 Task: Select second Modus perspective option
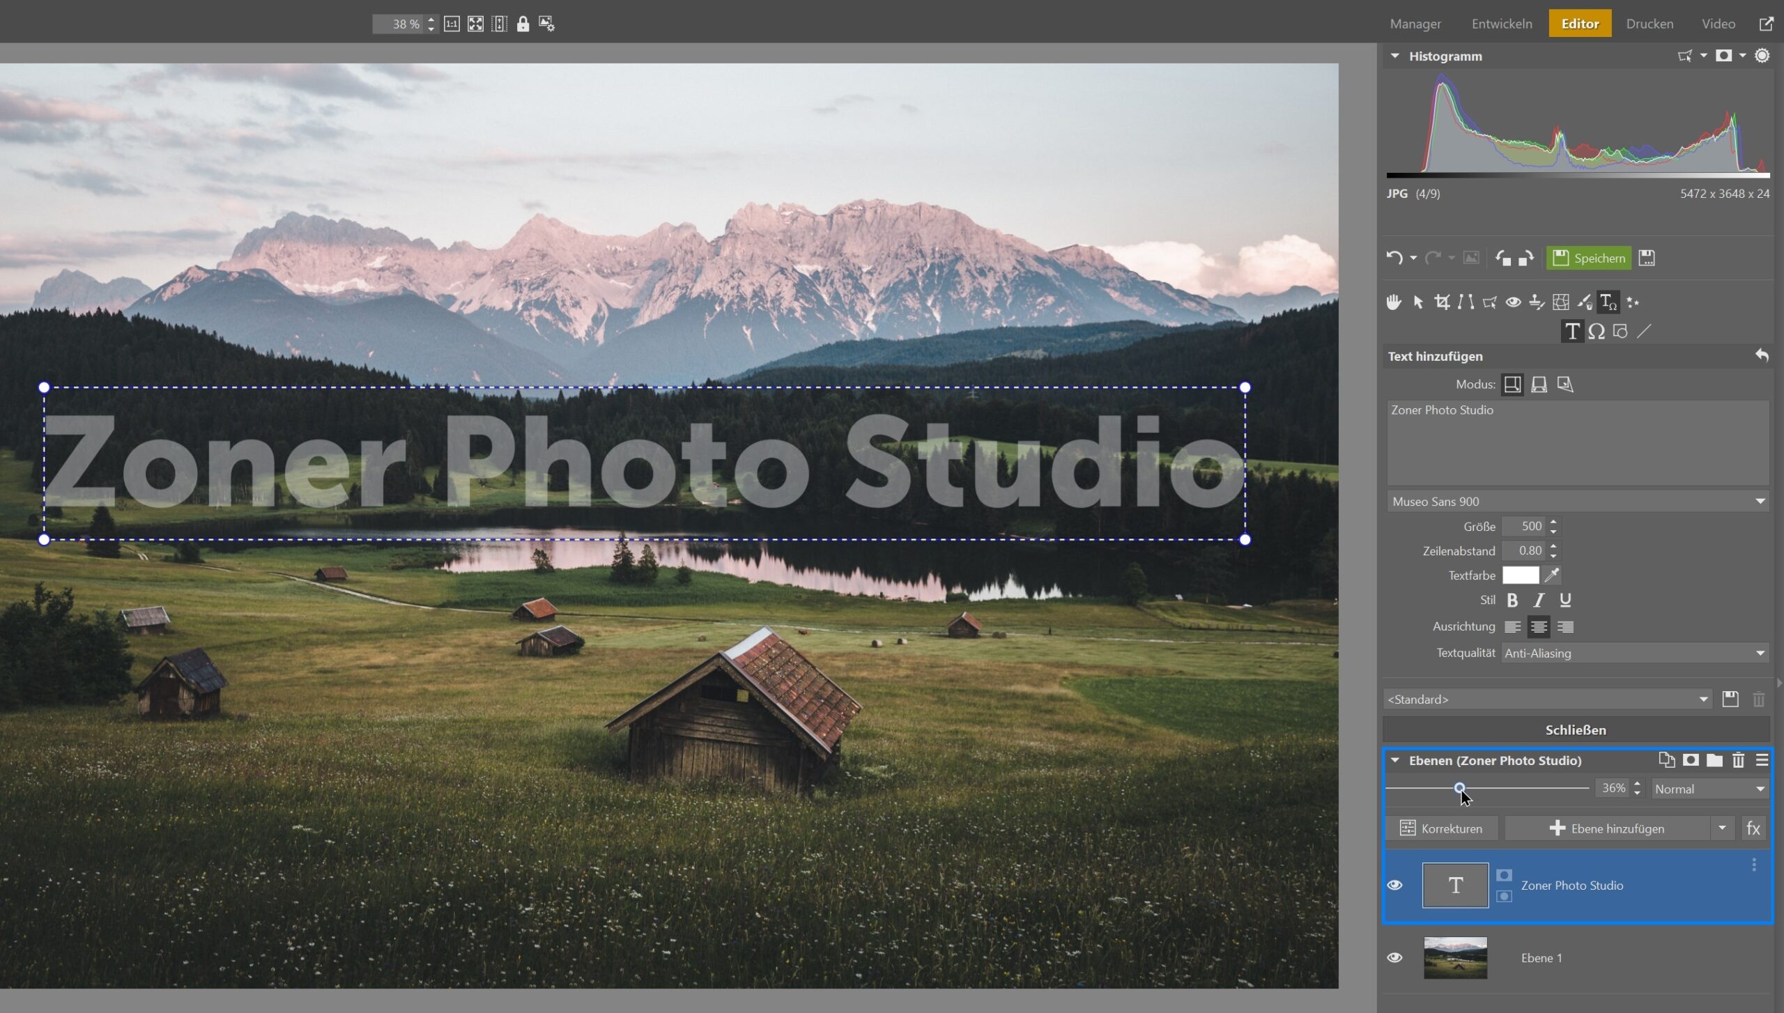1539,385
